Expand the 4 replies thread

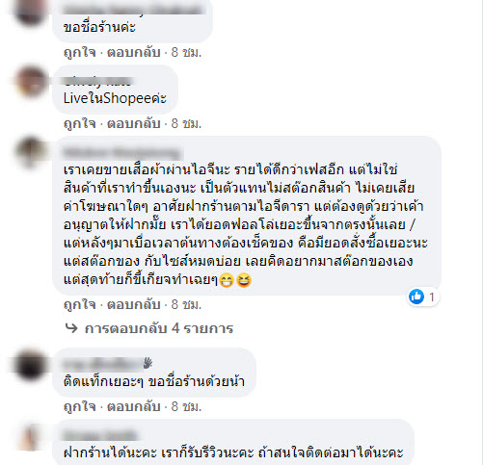pyautogui.click(x=159, y=328)
